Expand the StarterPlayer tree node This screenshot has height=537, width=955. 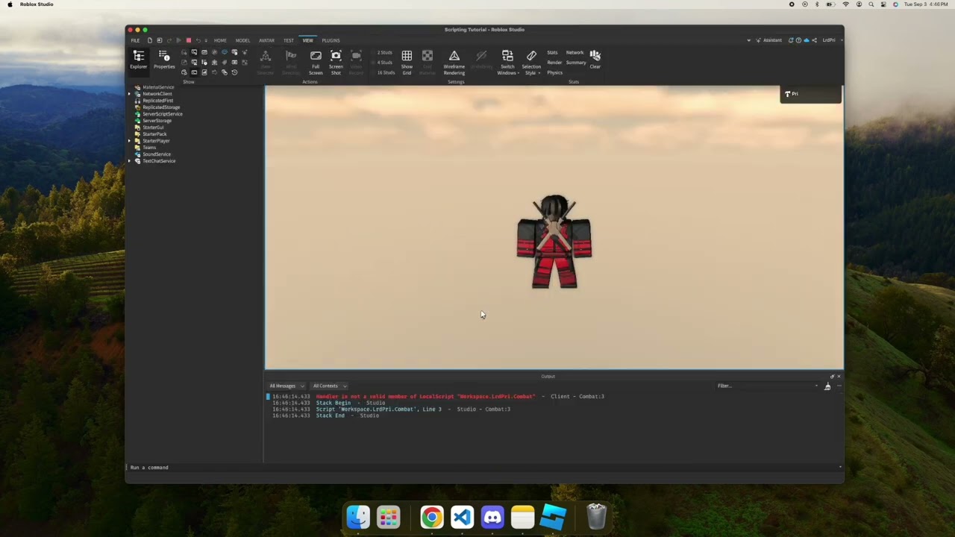[x=129, y=141]
